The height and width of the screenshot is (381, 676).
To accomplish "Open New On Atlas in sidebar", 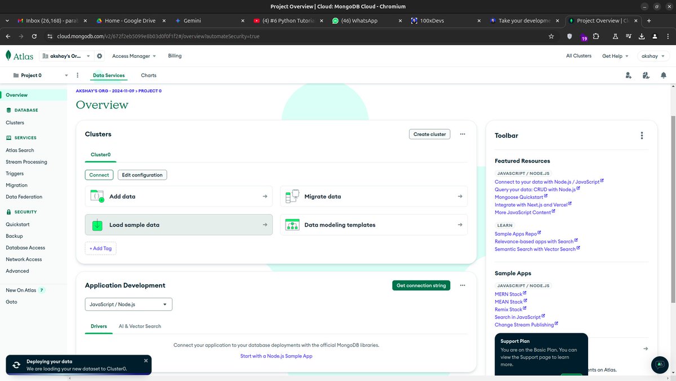I will 25,290.
